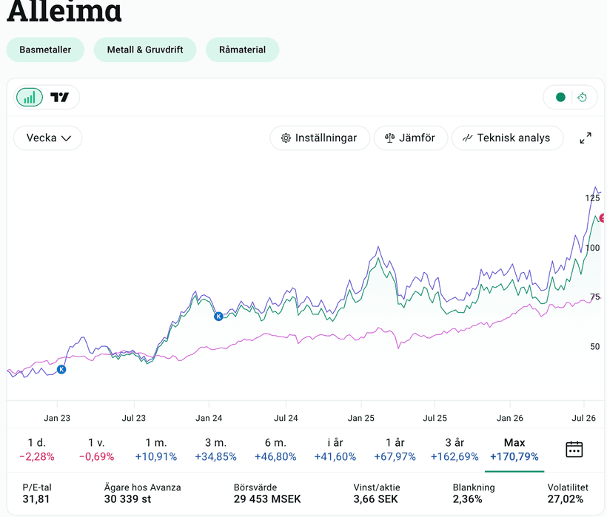The height and width of the screenshot is (517, 607).
Task: Switch to the Avanza bar chart view
Action: [30, 97]
